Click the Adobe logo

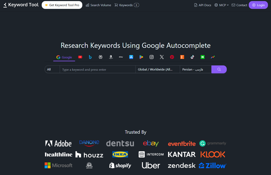[58, 143]
